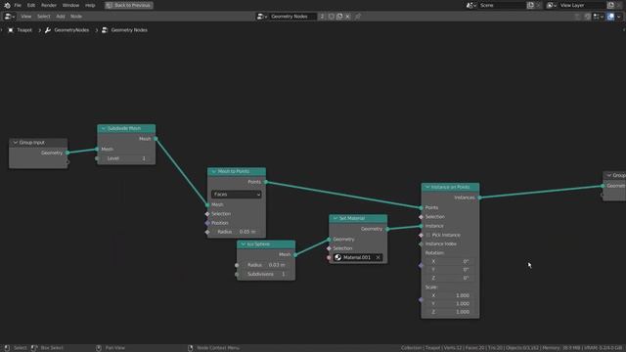Open the Edit menu
The image size is (626, 352).
(31, 5)
